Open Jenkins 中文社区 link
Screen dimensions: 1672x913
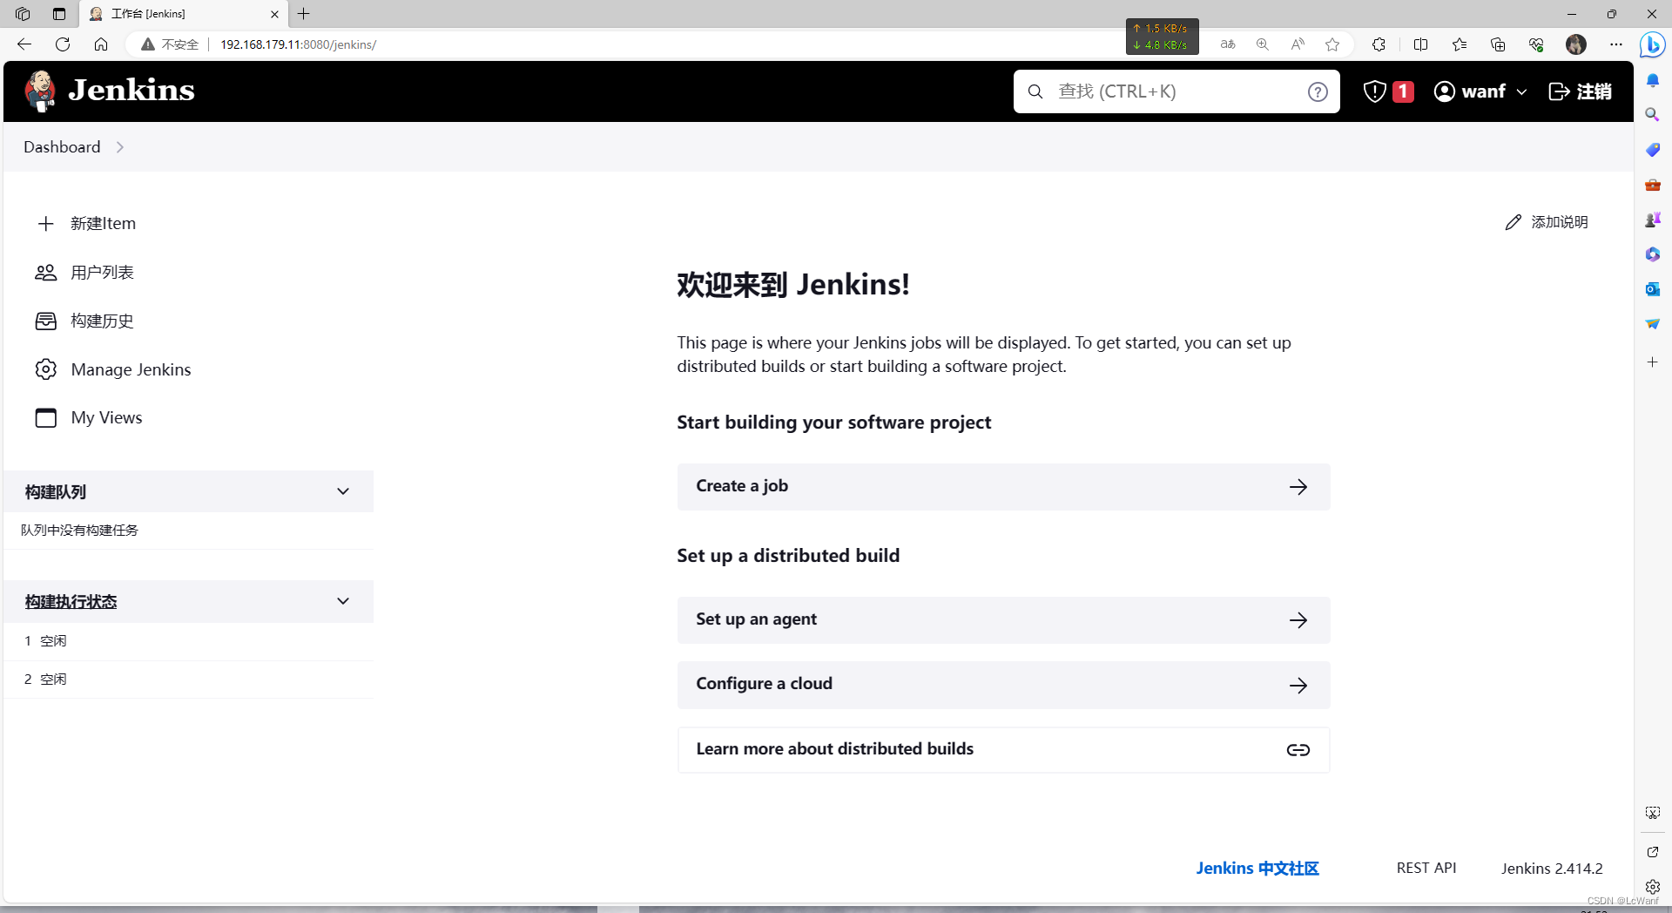[x=1257, y=869]
